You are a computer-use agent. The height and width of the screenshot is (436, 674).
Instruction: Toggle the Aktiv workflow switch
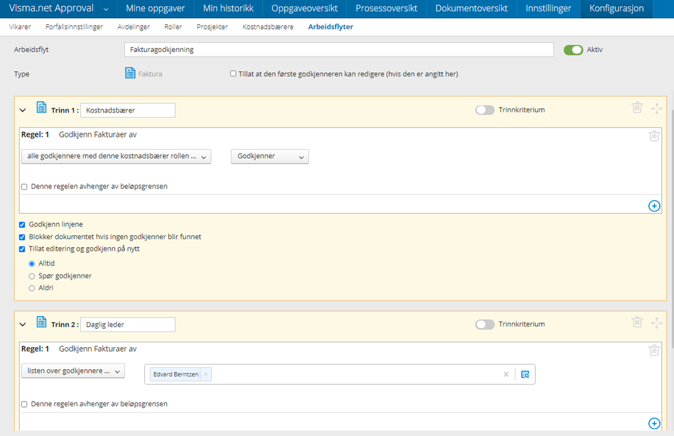(x=573, y=50)
